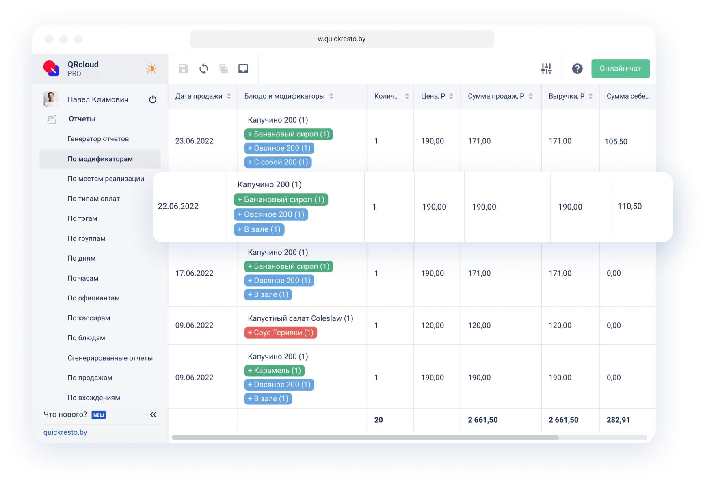
Task: Click the horizontal table scrollbar
Action: (x=365, y=437)
